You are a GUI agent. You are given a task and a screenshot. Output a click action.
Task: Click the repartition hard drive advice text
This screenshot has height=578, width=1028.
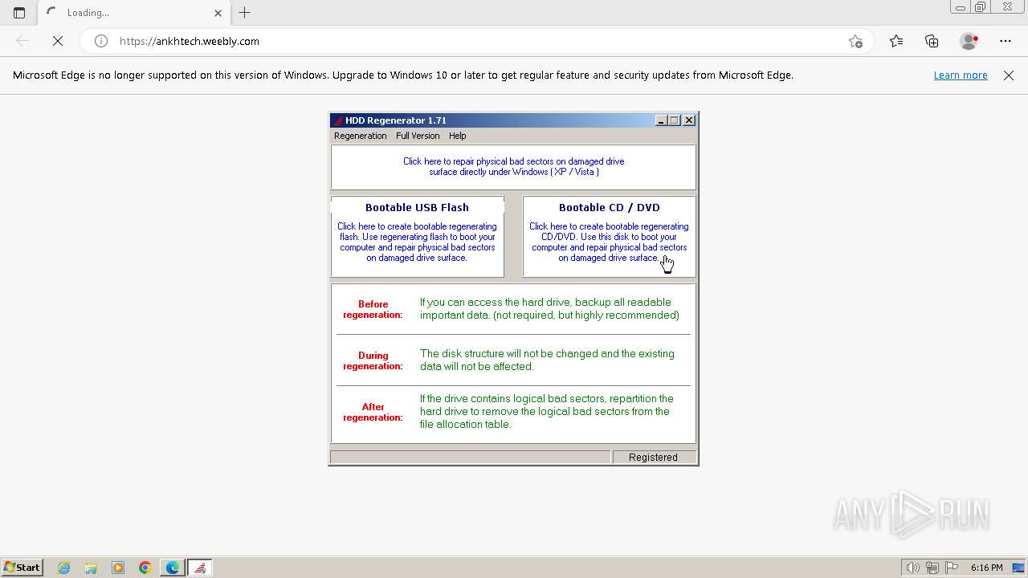coord(546,411)
